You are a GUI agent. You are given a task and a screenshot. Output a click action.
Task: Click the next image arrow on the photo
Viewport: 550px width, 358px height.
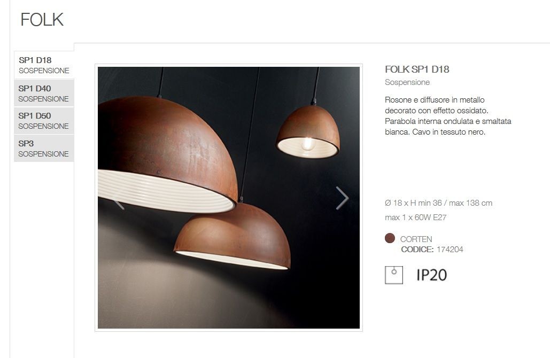click(342, 198)
